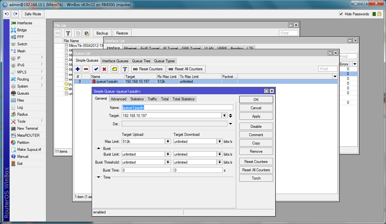The image size is (386, 224).
Task: Switch to Advanced tab in Simple Queue
Action: pos(119,99)
